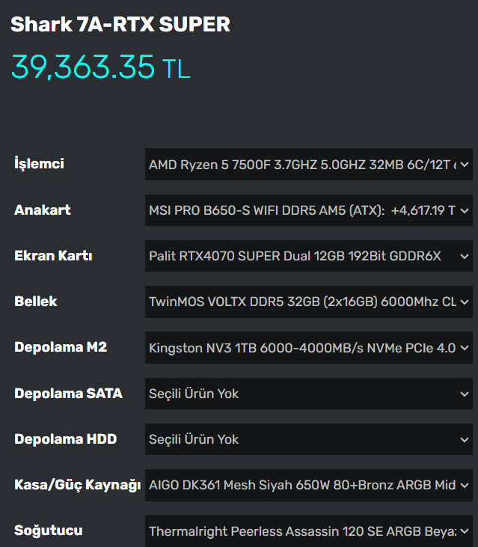Click the Soğutucu label
478x547 pixels.
pos(49,531)
